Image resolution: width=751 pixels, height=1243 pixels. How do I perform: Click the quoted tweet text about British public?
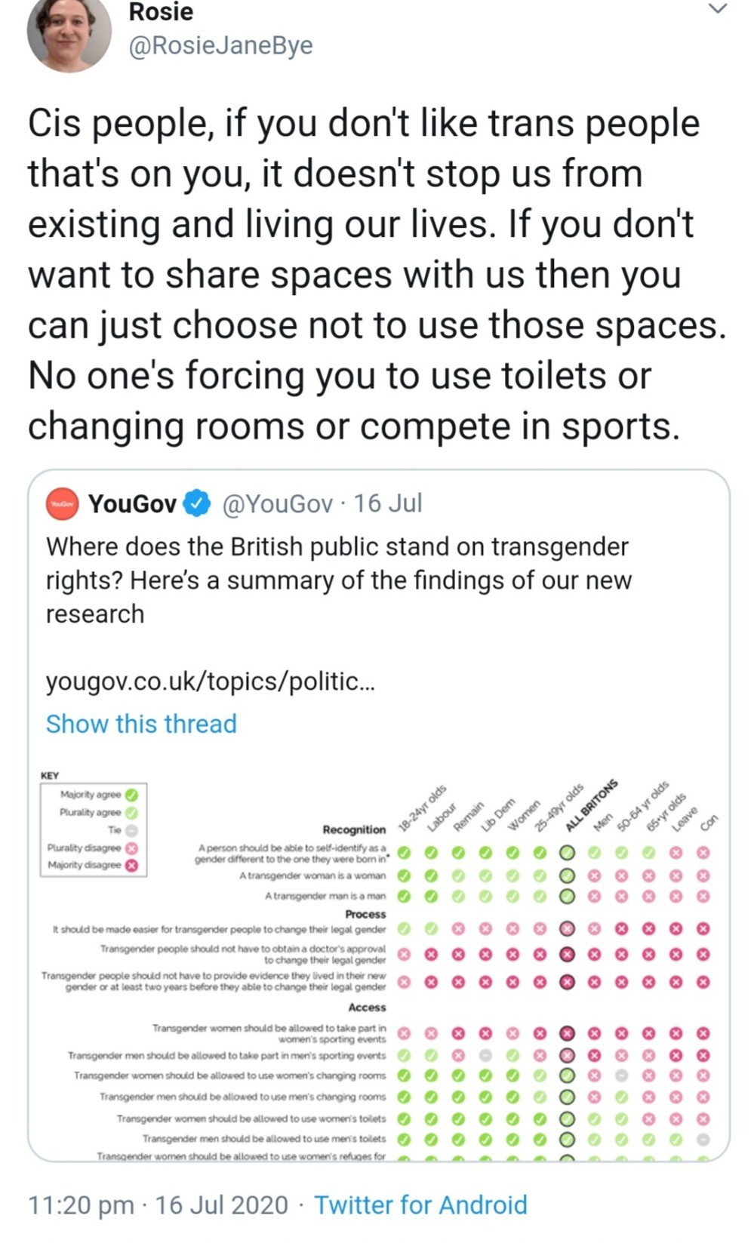pos(338,580)
